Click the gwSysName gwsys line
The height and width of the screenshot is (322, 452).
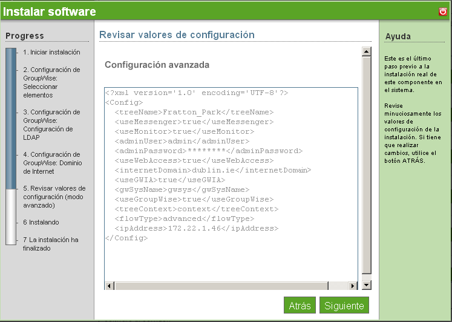(x=182, y=189)
